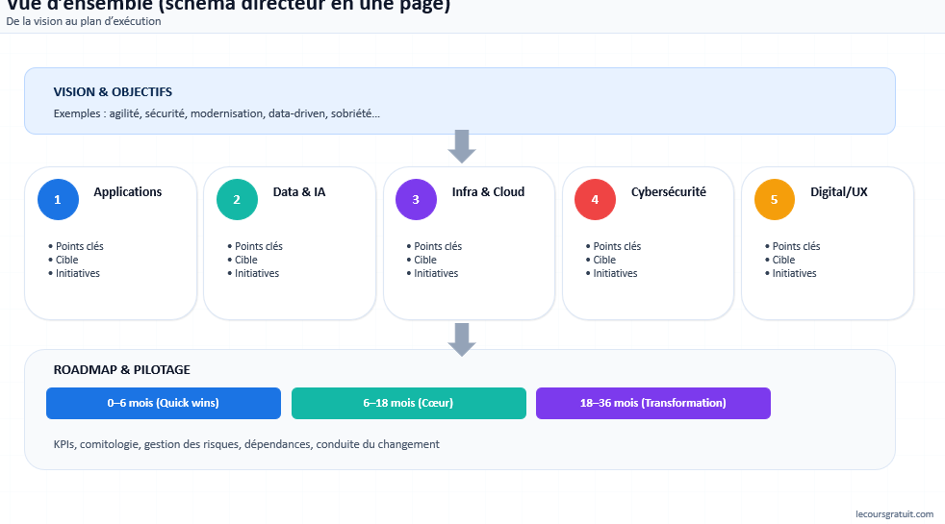Click the VISION & OBJECTIFS heading
This screenshot has width=945, height=524.
pyautogui.click(x=113, y=92)
